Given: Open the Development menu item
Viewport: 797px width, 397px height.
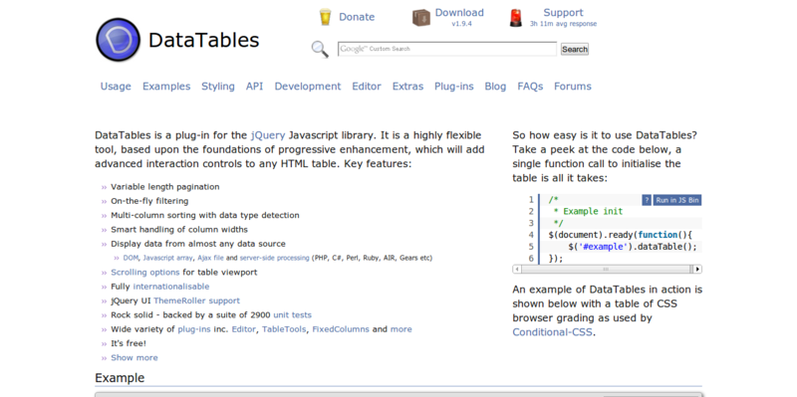Looking at the screenshot, I should [x=308, y=87].
